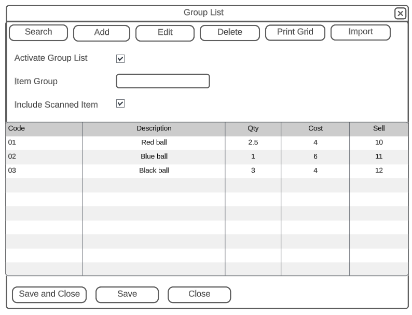The width and height of the screenshot is (412, 315).
Task: Click the Edit button
Action: 165,33
